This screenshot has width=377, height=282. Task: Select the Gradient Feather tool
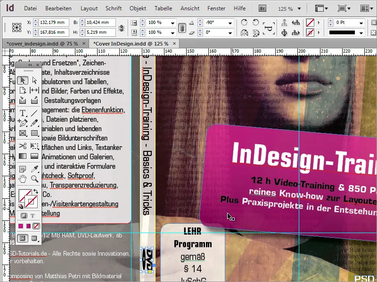pyautogui.click(x=34, y=156)
